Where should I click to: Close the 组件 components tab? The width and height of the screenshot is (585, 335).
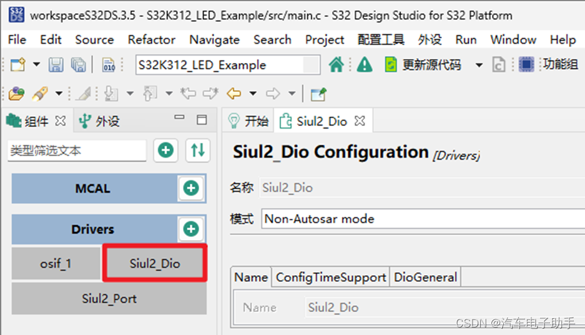tap(61, 121)
